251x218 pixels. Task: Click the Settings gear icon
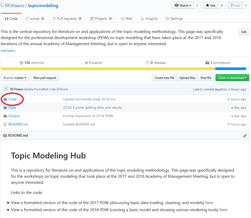pos(167,19)
